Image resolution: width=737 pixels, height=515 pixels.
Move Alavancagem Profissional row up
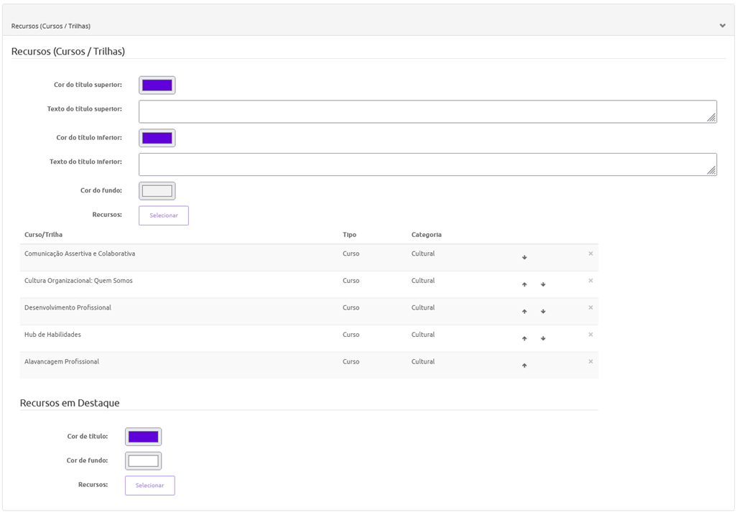[524, 365]
